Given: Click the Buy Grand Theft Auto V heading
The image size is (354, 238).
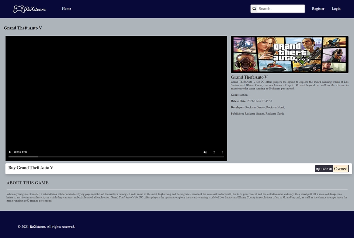Looking at the screenshot, I should tap(31, 168).
